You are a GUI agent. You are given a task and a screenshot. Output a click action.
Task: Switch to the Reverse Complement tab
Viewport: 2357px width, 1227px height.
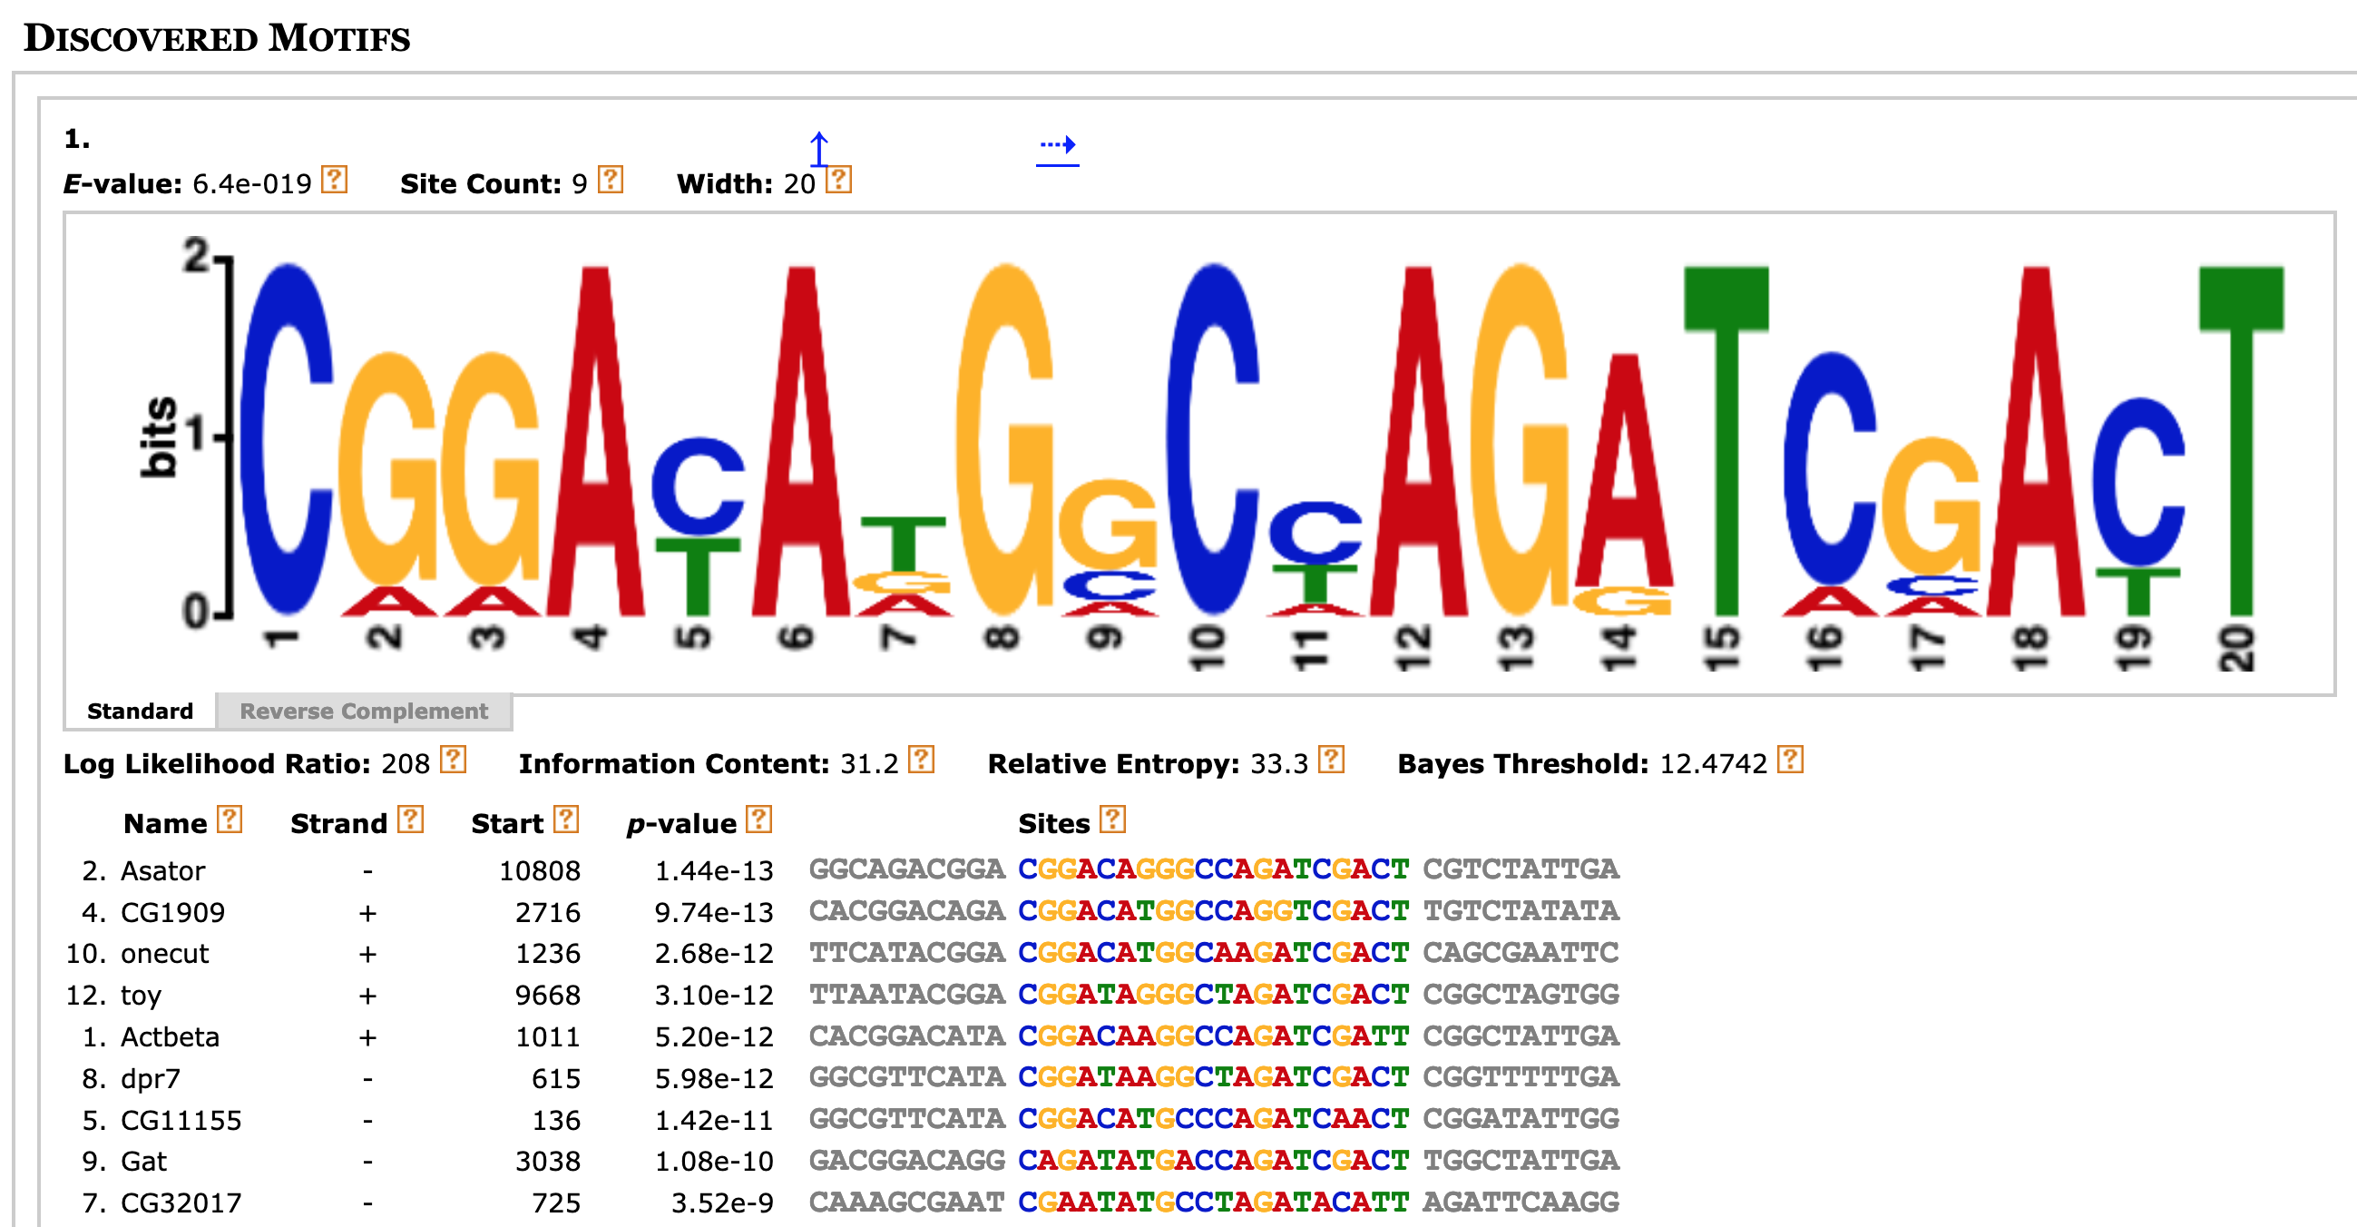pos(364,711)
